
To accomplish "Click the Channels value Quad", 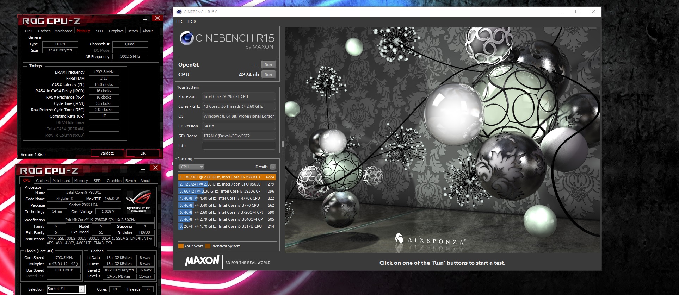I will point(130,44).
